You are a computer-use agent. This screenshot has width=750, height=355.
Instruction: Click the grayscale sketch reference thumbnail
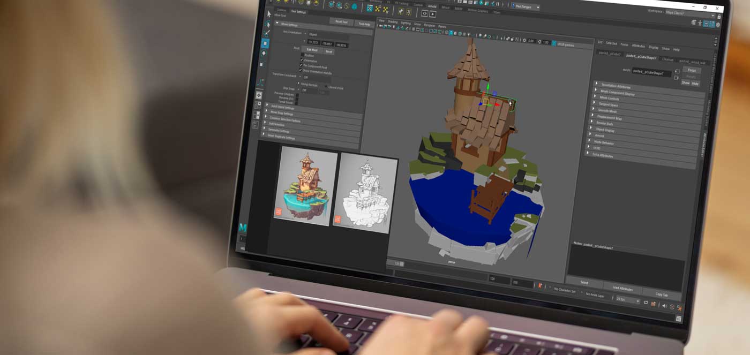366,193
